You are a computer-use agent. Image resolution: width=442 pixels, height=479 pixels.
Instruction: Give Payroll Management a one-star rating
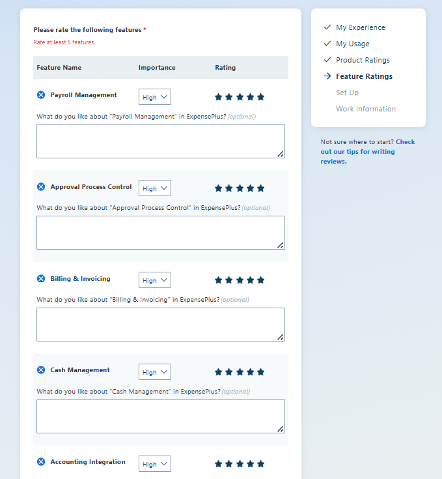click(x=219, y=97)
